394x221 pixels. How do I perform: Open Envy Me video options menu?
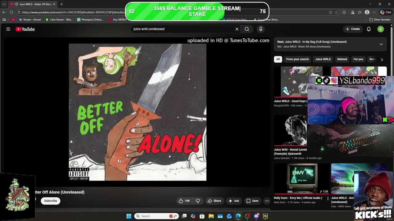coord(328,198)
